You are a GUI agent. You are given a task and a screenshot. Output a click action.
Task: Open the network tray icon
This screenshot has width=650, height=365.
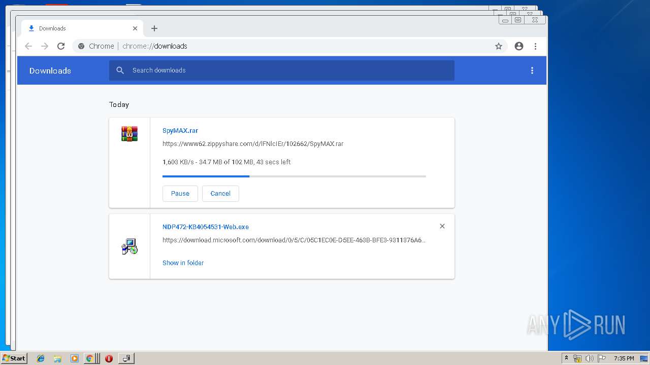577,358
